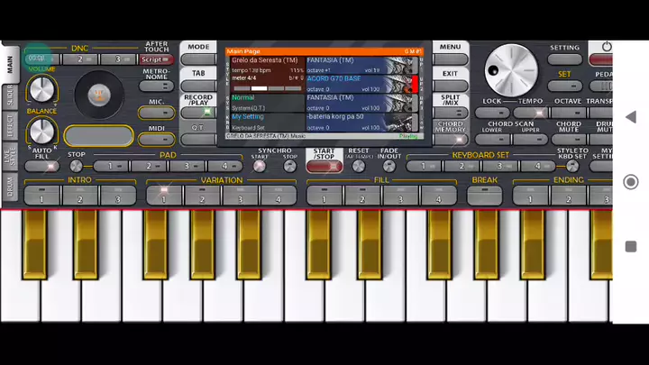Toggle the Mic button
Image resolution: width=649 pixels, height=365 pixels.
pos(156,113)
